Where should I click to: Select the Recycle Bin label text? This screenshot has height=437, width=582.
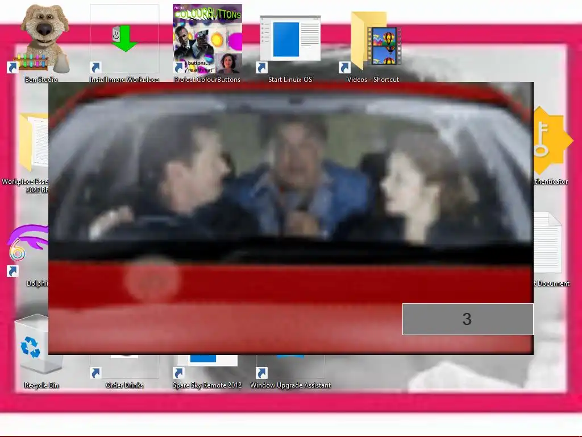coord(41,385)
